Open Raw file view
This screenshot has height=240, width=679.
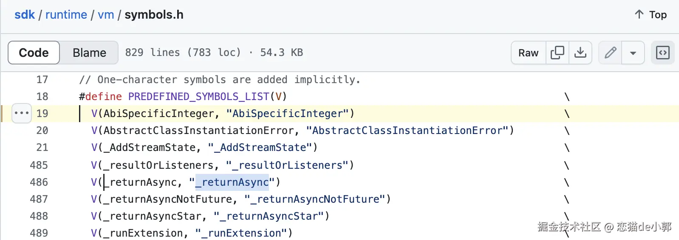(x=528, y=53)
